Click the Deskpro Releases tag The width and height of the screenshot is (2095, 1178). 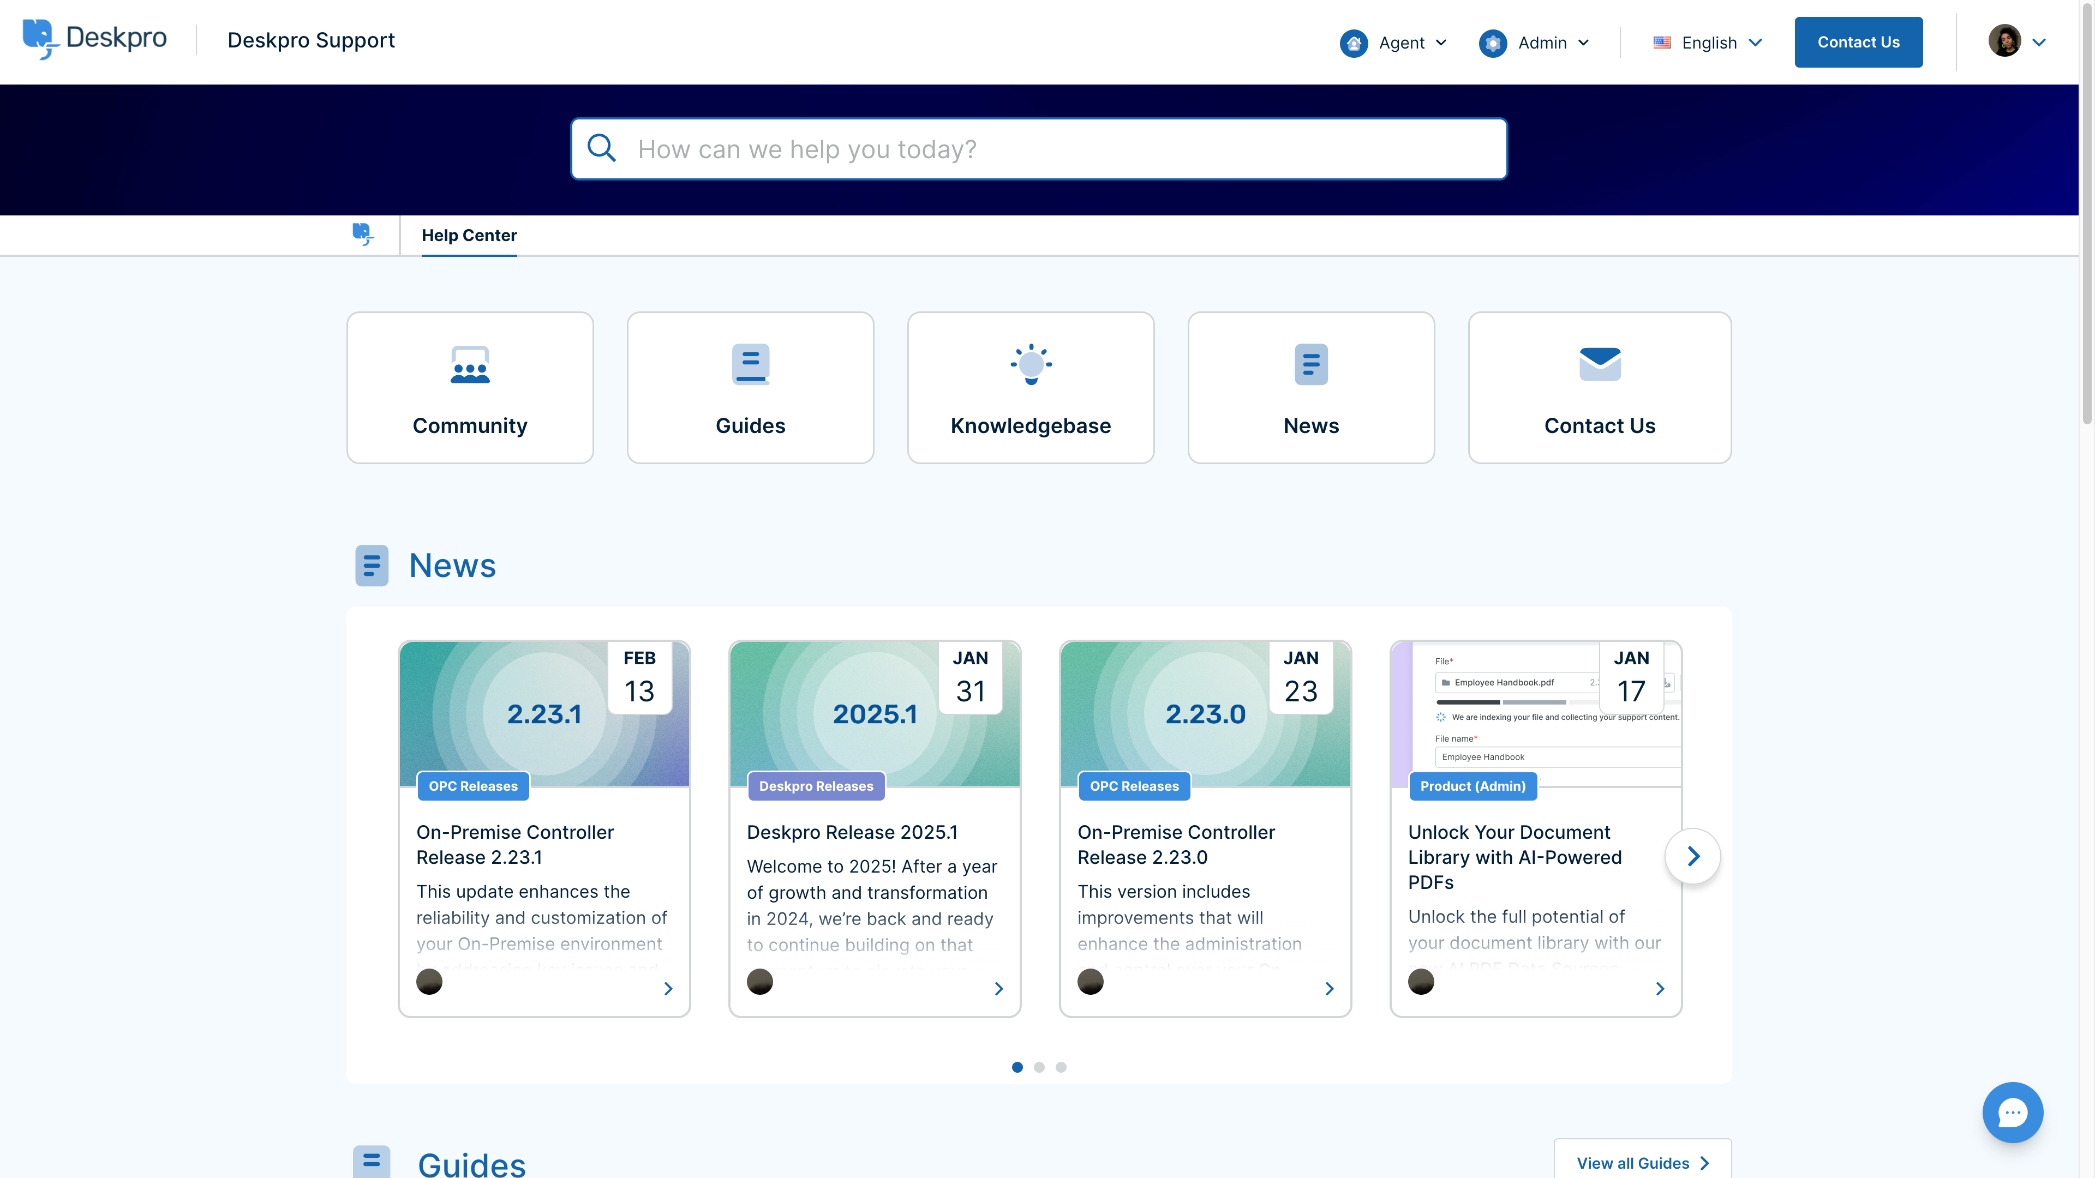point(816,786)
